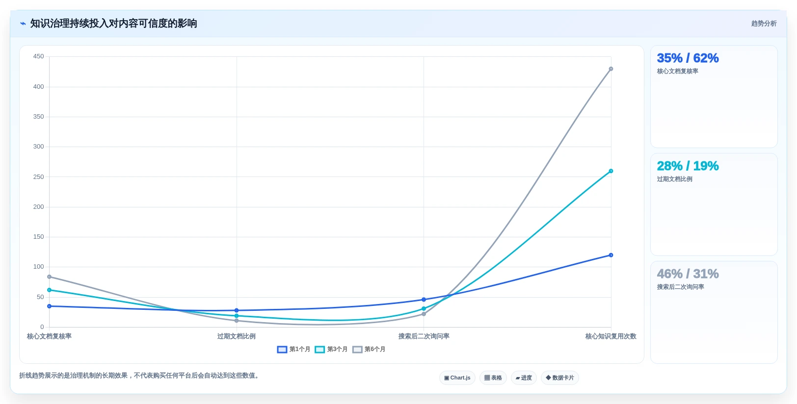
Task: Select the gray data point at 核心文档复核率
Action: (49, 277)
